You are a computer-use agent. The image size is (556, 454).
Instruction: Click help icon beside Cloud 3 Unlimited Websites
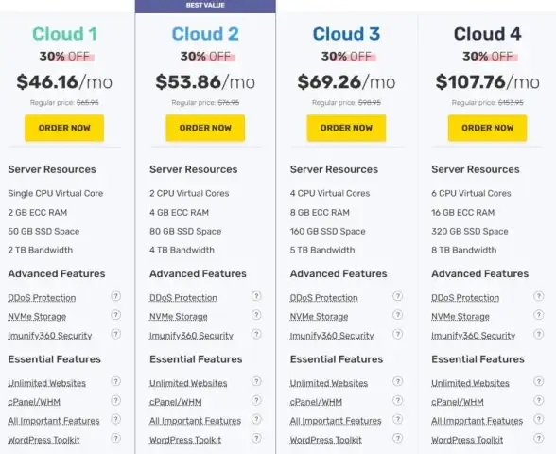coord(397,381)
